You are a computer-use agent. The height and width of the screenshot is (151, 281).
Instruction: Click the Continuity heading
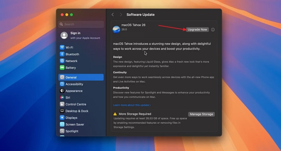coord(120,72)
